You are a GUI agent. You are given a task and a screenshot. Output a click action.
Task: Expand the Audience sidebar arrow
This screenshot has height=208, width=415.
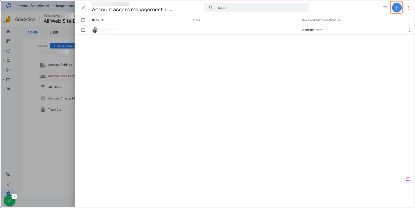3,60
